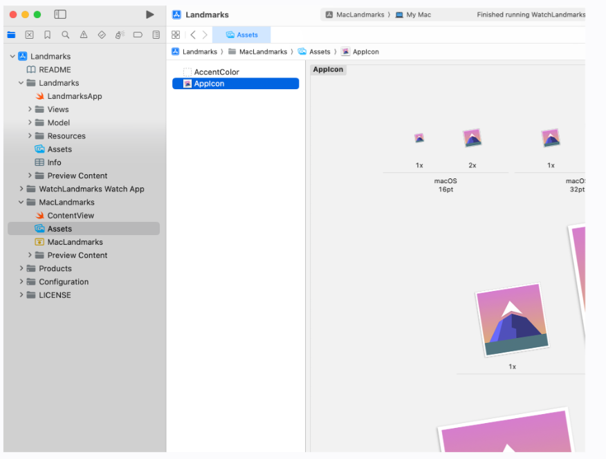
Task: Click Assets in the jump bar
Action: tap(314, 52)
